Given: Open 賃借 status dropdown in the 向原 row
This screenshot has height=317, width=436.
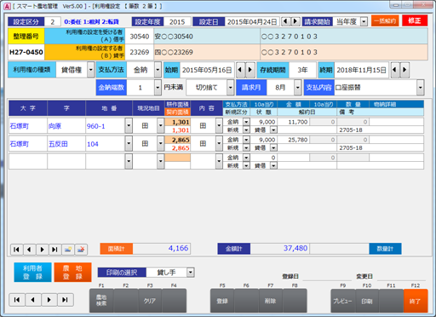Looking at the screenshot, I should pos(273,130).
